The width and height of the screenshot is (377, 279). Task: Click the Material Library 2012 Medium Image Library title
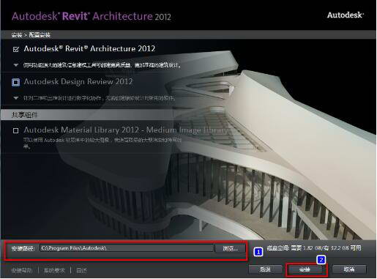click(127, 130)
